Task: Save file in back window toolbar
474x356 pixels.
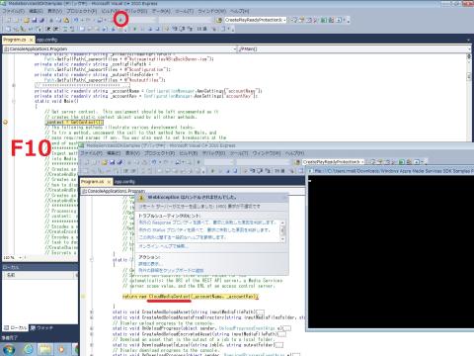Action: pyautogui.click(x=35, y=20)
